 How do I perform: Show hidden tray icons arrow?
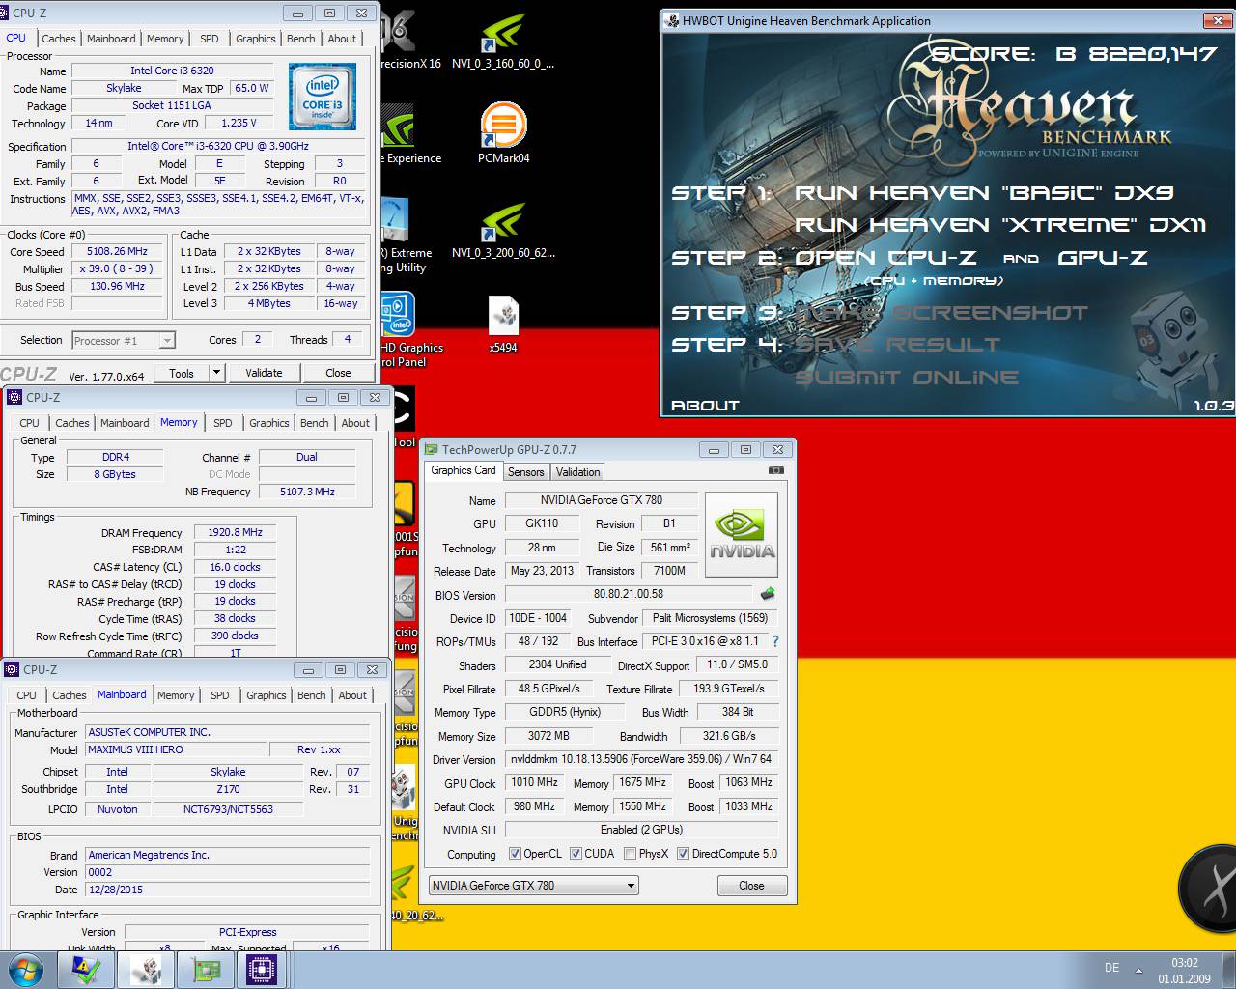click(x=1139, y=970)
